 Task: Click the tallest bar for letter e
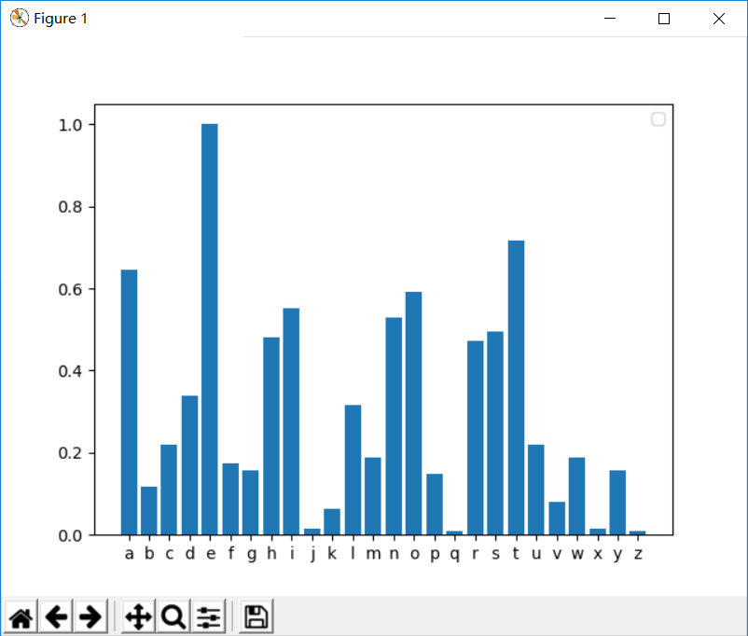[210, 329]
